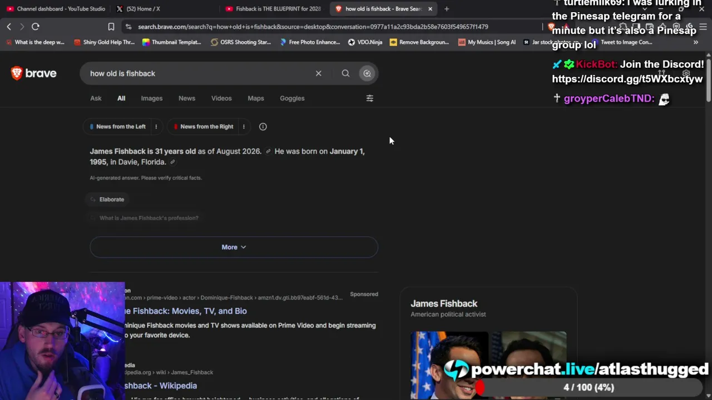Open the VDO.Ninja bookmark
This screenshot has width=712, height=400.
365,42
